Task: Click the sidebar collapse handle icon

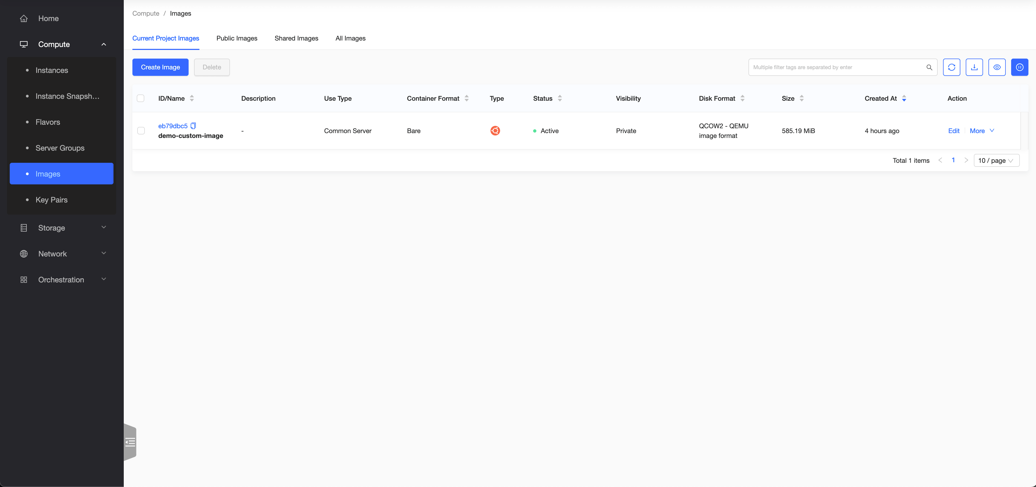Action: point(130,442)
